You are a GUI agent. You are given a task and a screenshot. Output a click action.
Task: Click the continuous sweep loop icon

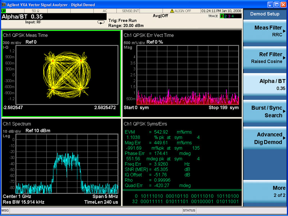click(x=100, y=22)
